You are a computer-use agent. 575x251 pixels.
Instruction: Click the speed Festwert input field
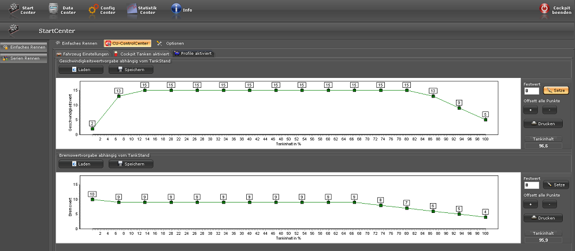[x=531, y=91]
